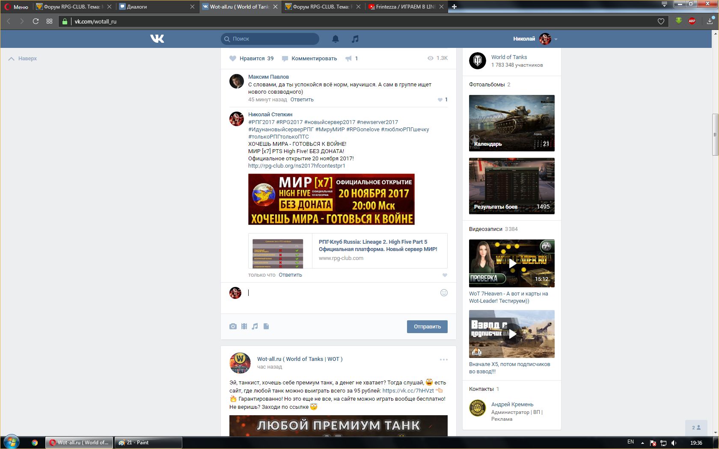Open the volume icon in system tray
Image resolution: width=719 pixels, height=449 pixels.
pos(674,443)
